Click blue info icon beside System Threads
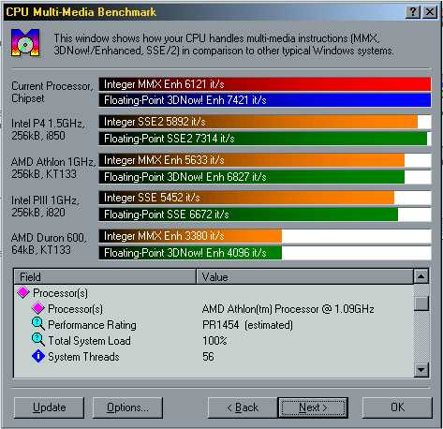The width and height of the screenshot is (443, 429). point(38,356)
